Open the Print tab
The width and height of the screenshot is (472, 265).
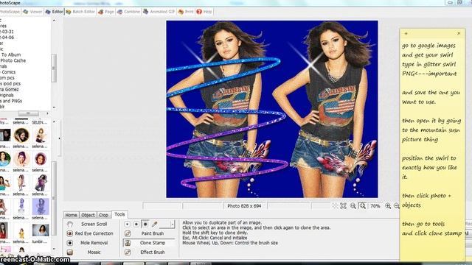pos(186,12)
